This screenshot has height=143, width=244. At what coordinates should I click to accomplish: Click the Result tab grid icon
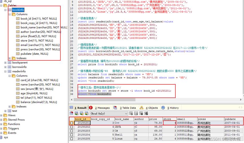pos(72,108)
